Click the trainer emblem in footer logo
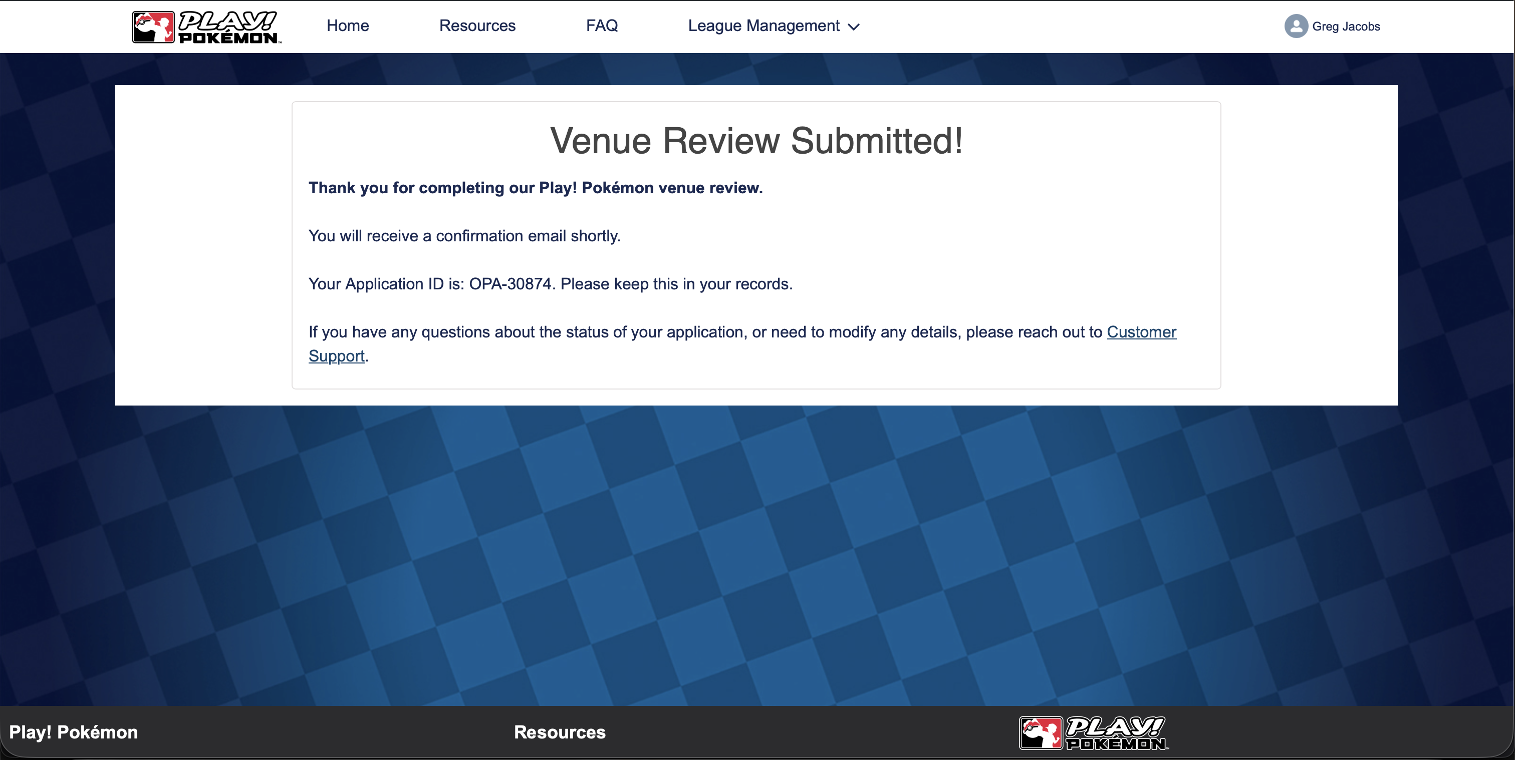The image size is (1515, 760). (x=1041, y=733)
